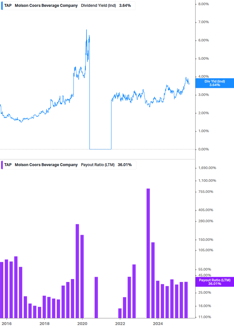Click the 5.00% axis label

203,58
